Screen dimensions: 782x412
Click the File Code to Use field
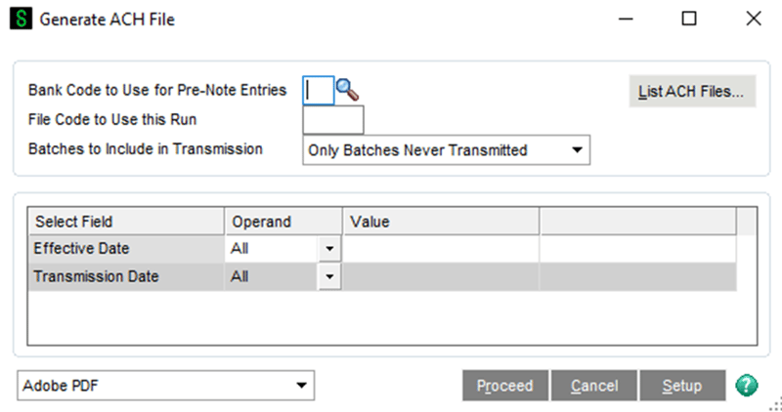coord(333,120)
